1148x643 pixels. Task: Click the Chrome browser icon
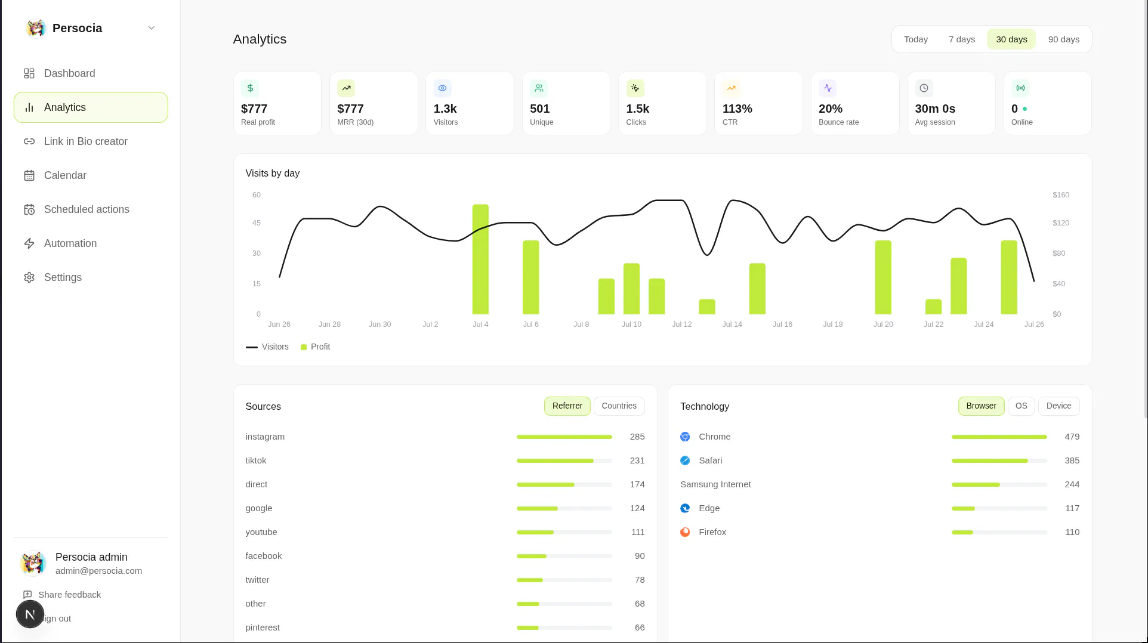click(685, 437)
